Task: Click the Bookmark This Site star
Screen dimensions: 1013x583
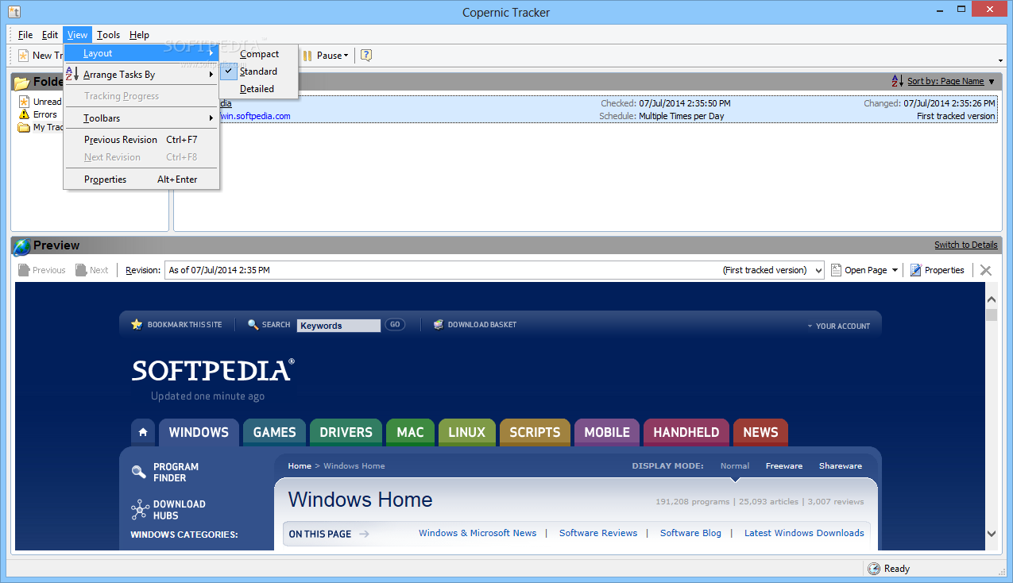Action: click(x=137, y=324)
